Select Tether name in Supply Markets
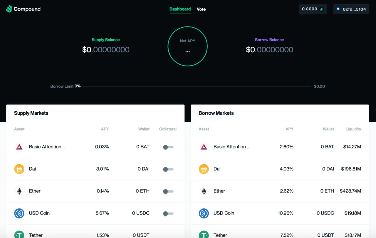The image size is (376, 238). pos(36,235)
